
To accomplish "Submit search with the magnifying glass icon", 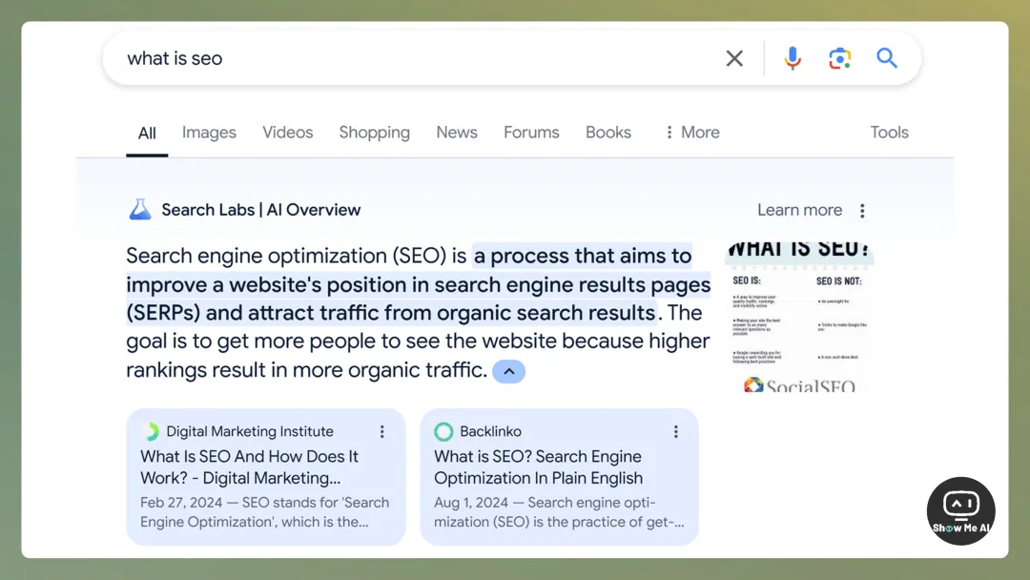I will [x=887, y=58].
